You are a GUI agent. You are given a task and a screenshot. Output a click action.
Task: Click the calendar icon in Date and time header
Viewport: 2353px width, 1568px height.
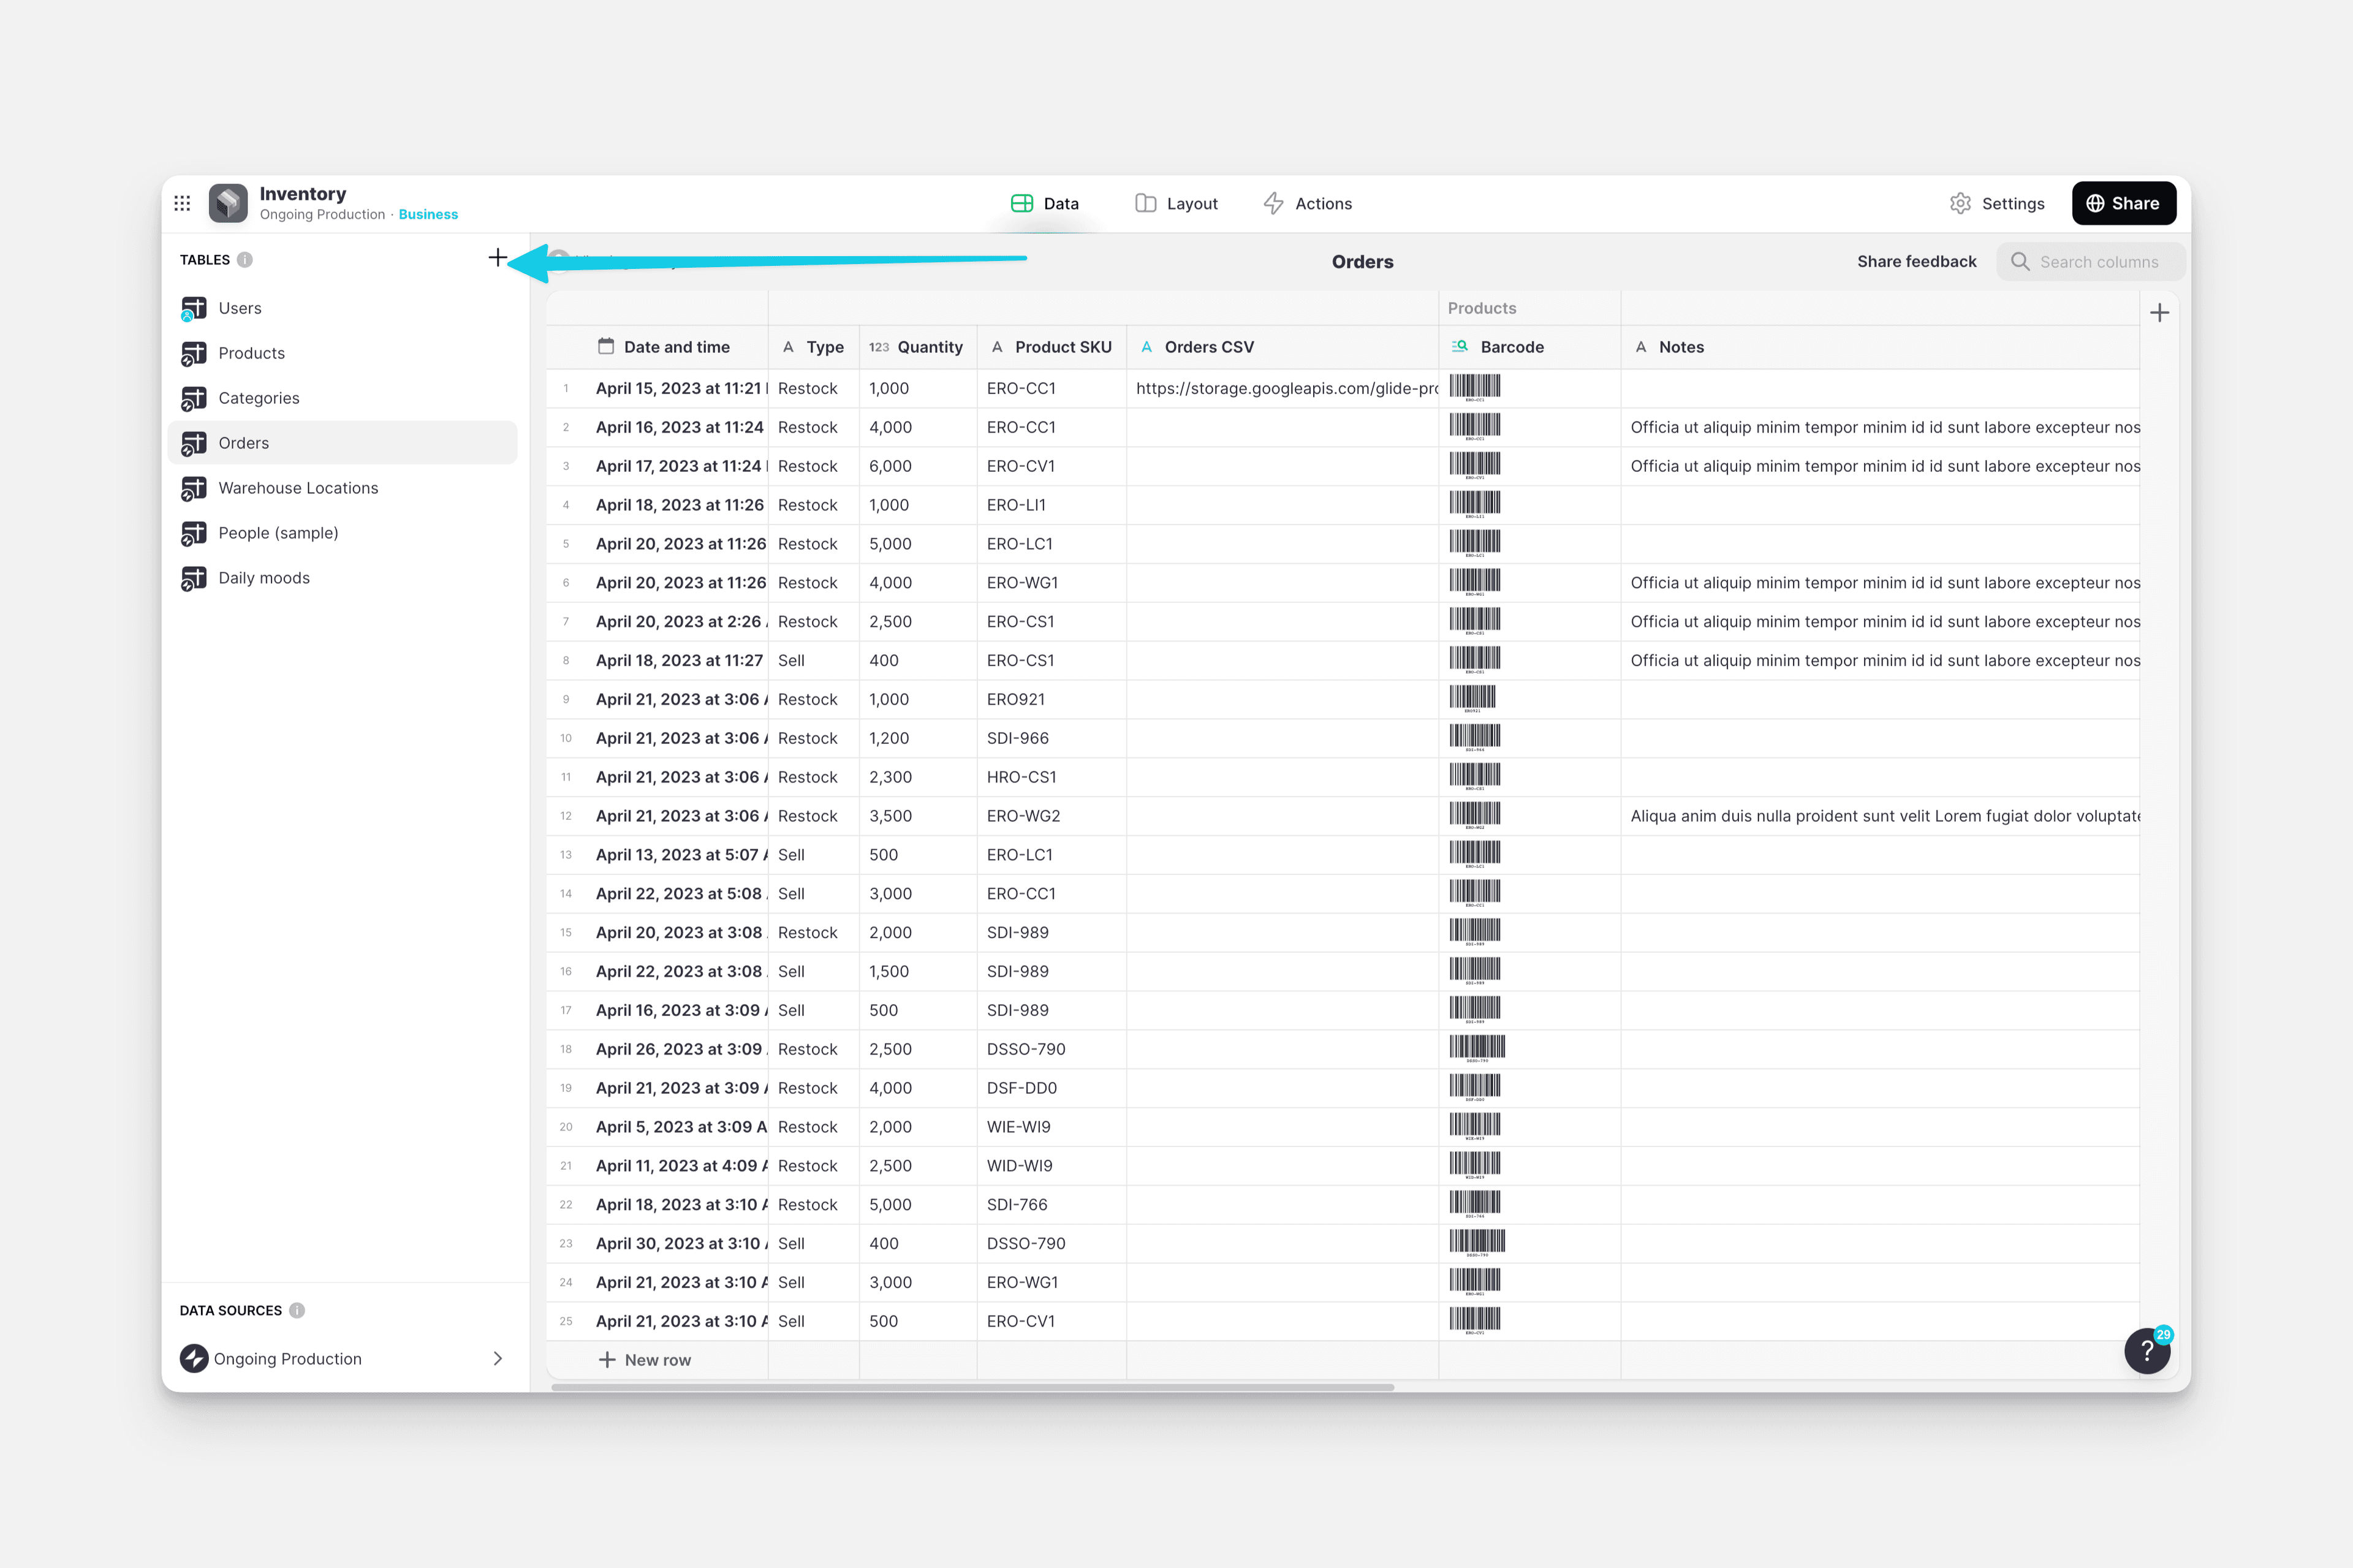[x=606, y=346]
